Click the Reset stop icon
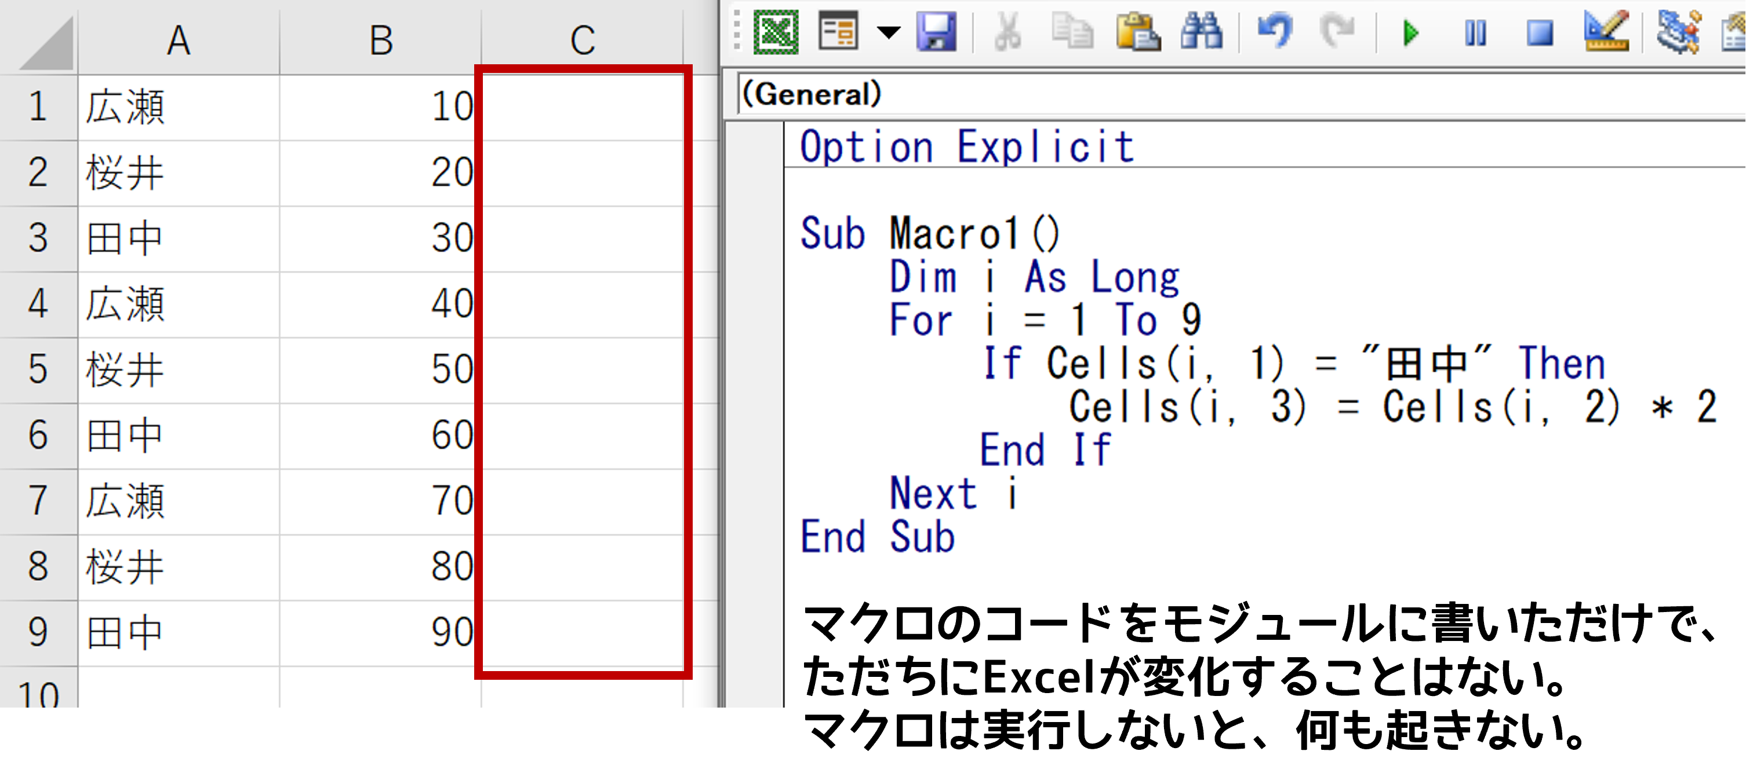Viewport: 1746px width, 762px height. (x=1540, y=32)
